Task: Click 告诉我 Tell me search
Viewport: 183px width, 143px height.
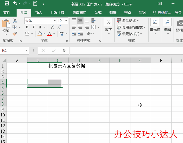Action: [162, 13]
